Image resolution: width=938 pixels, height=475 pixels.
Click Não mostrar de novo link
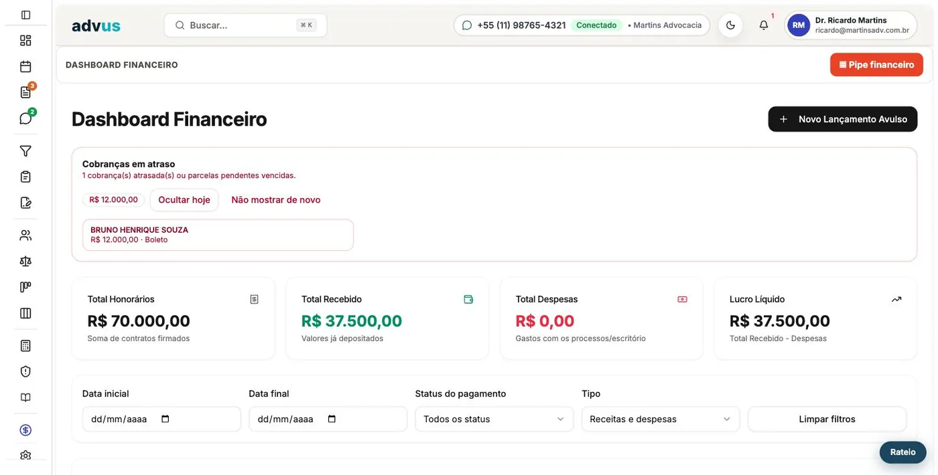276,200
